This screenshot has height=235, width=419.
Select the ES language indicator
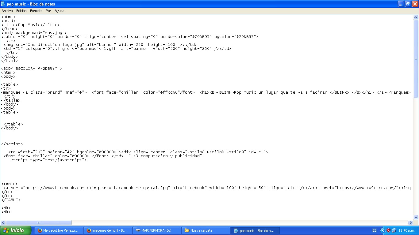pos(374,230)
